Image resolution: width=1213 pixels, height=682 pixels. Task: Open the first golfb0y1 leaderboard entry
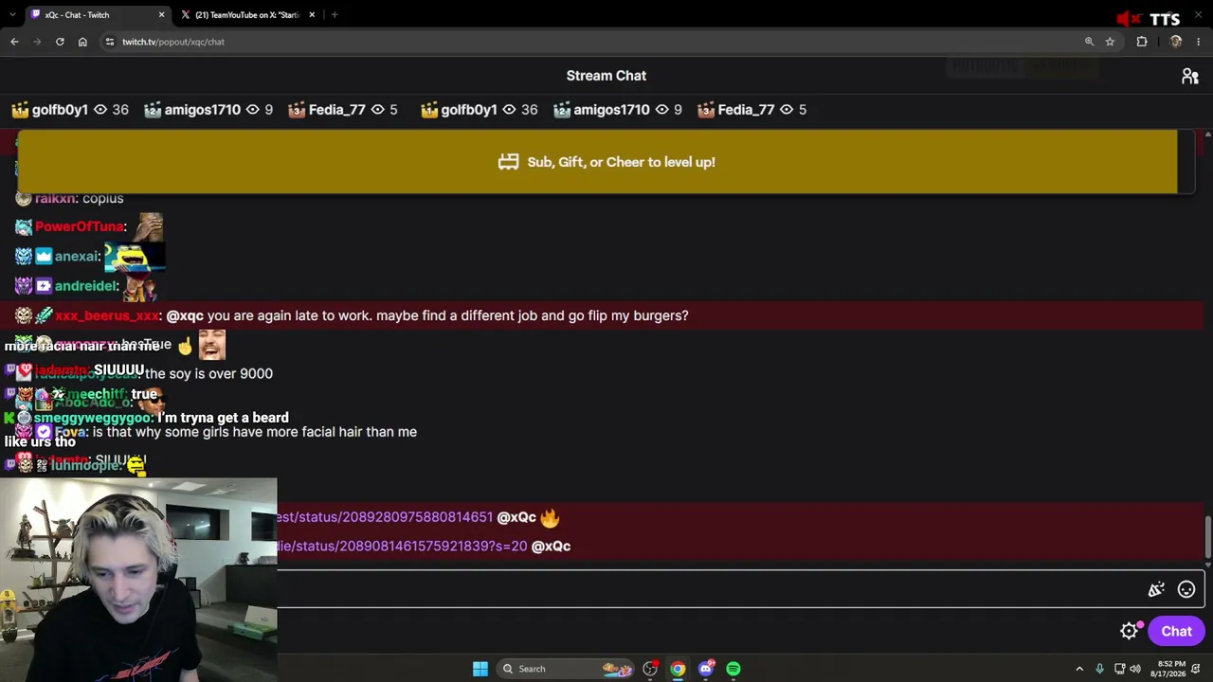(x=69, y=110)
